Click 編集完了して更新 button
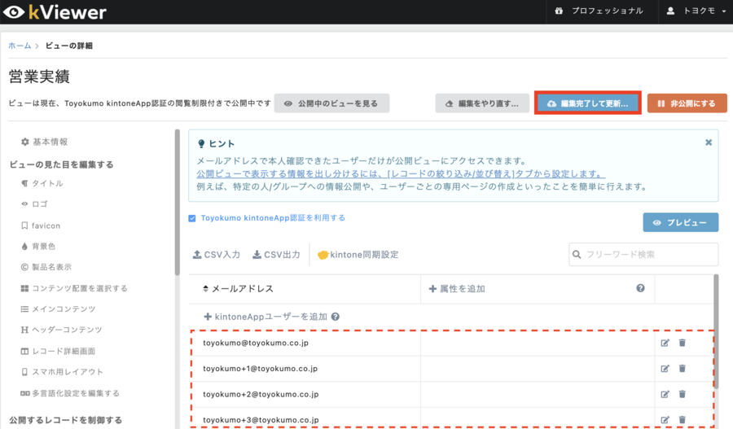Screen dimensions: 733x429 tap(587, 103)
